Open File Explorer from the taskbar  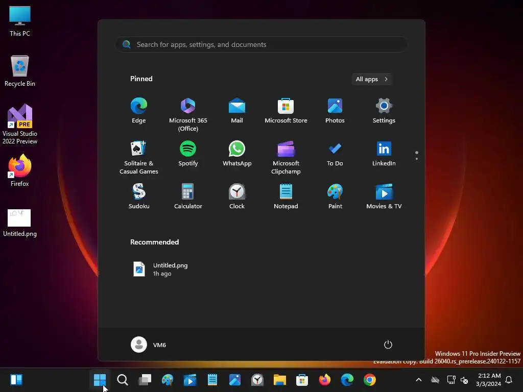(x=279, y=380)
